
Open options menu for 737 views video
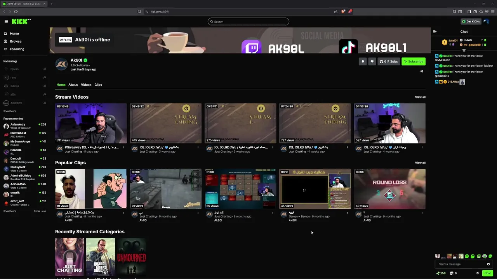coord(348,147)
